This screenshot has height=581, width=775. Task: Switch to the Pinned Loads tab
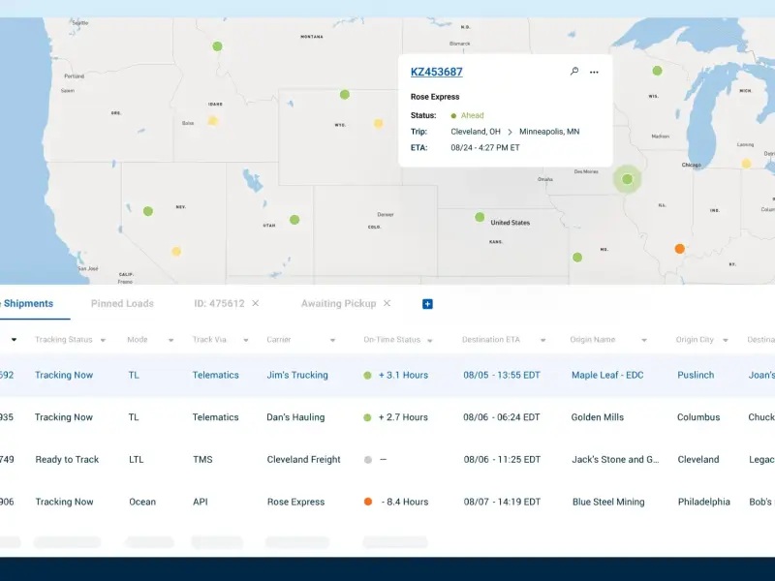122,303
